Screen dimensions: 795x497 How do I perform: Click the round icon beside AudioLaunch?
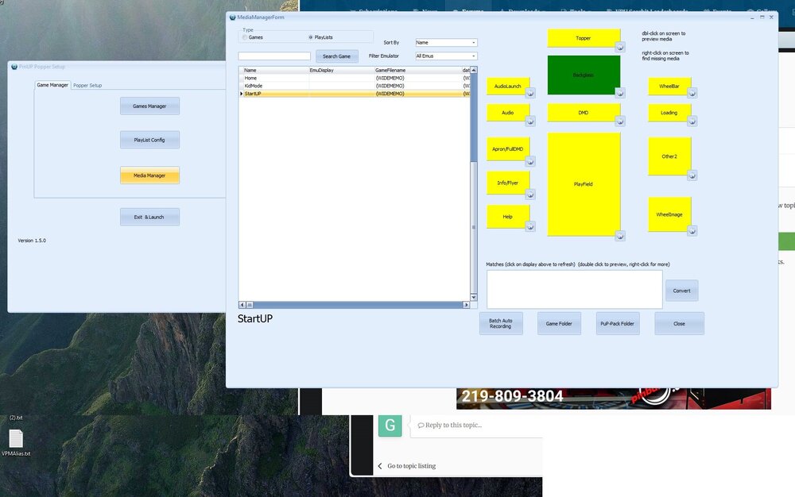[x=529, y=93]
